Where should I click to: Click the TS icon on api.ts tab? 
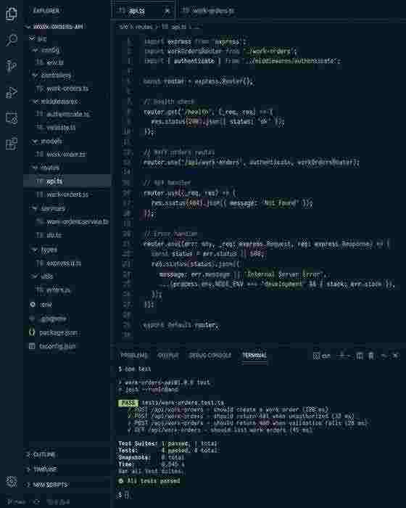click(121, 11)
